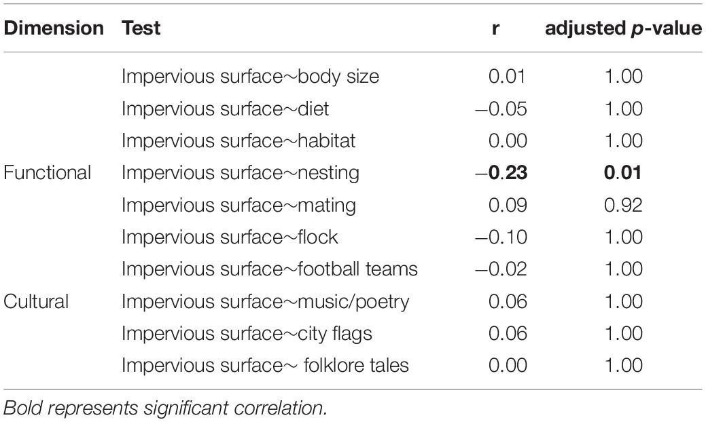Click the bold 0.01 adjusted p-value
The height and width of the screenshot is (422, 706).
[x=623, y=172]
